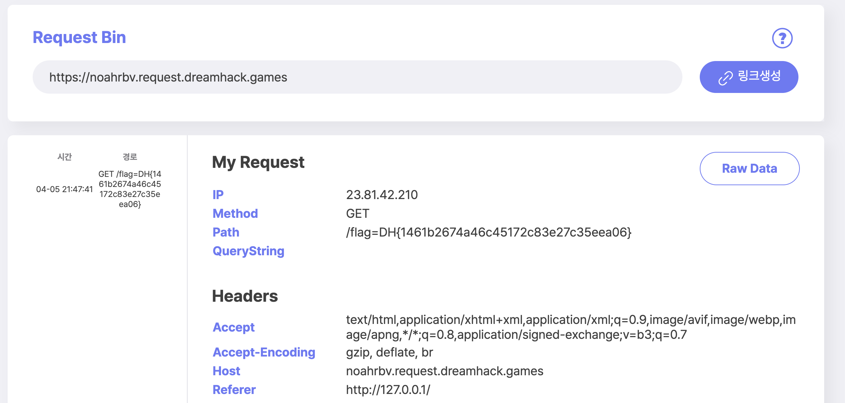Click the My Request heading
The height and width of the screenshot is (403, 845).
258,162
